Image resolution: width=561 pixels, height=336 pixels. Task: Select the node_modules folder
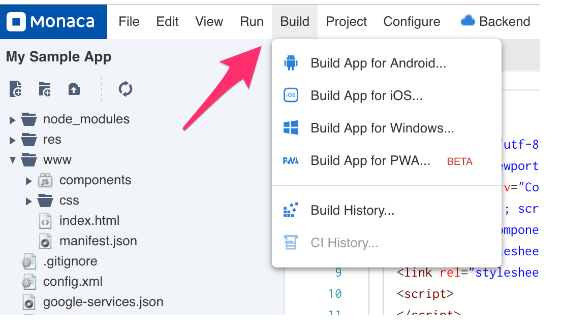[x=86, y=119]
